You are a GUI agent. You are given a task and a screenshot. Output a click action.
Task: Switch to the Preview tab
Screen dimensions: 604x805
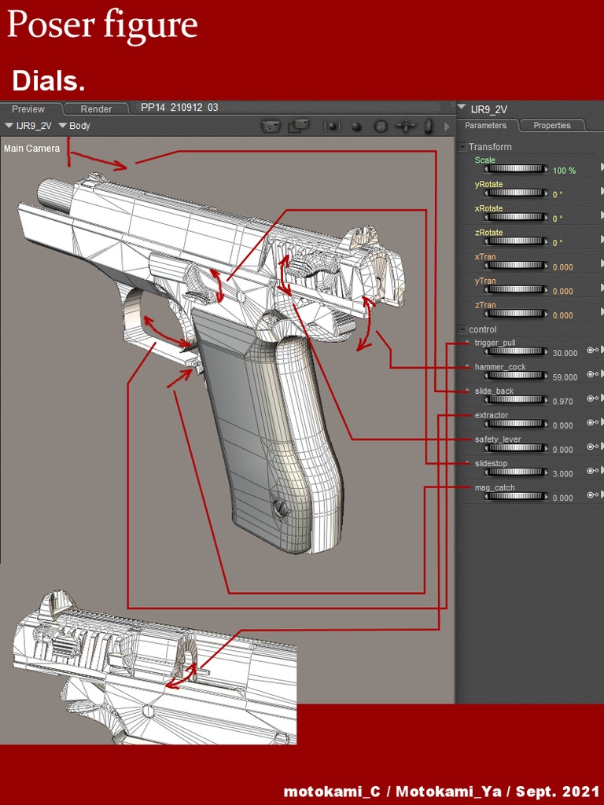point(31,108)
